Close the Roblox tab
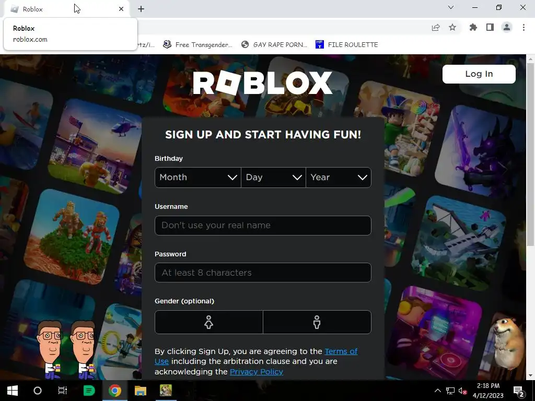535x401 pixels. [121, 9]
